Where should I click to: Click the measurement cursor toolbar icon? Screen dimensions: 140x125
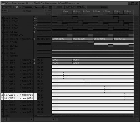point(38,7)
